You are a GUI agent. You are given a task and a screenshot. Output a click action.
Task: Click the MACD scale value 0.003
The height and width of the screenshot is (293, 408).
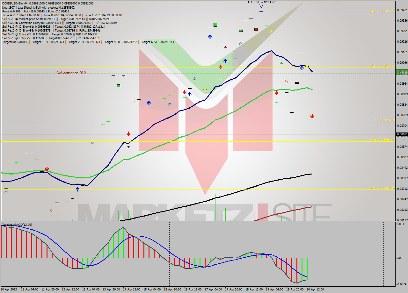pos(400,224)
